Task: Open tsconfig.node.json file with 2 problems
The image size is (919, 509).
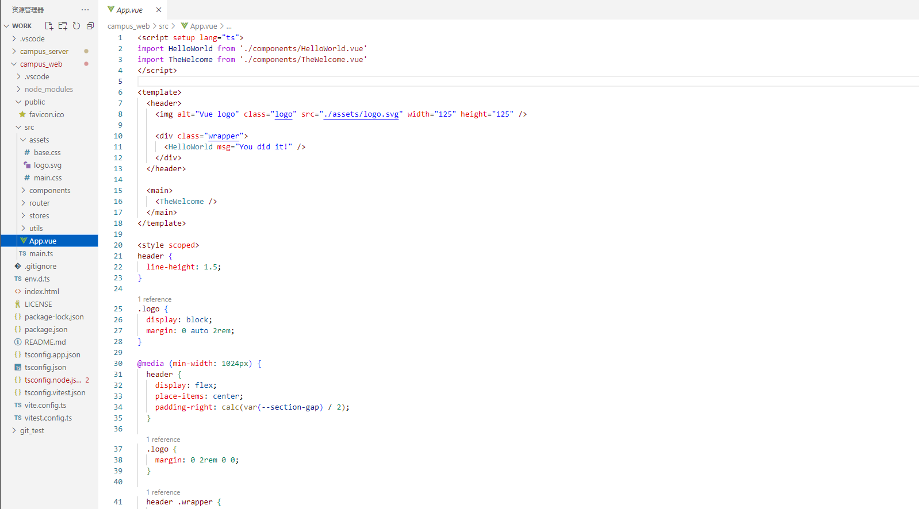Action: pyautogui.click(x=53, y=380)
